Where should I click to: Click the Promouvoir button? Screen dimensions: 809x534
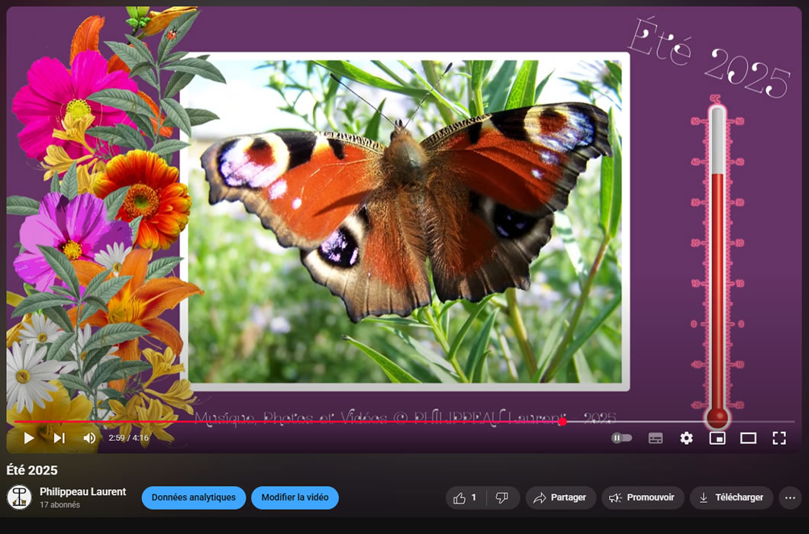642,498
